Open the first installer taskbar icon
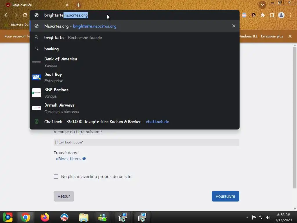The image size is (297, 223). coord(123,217)
